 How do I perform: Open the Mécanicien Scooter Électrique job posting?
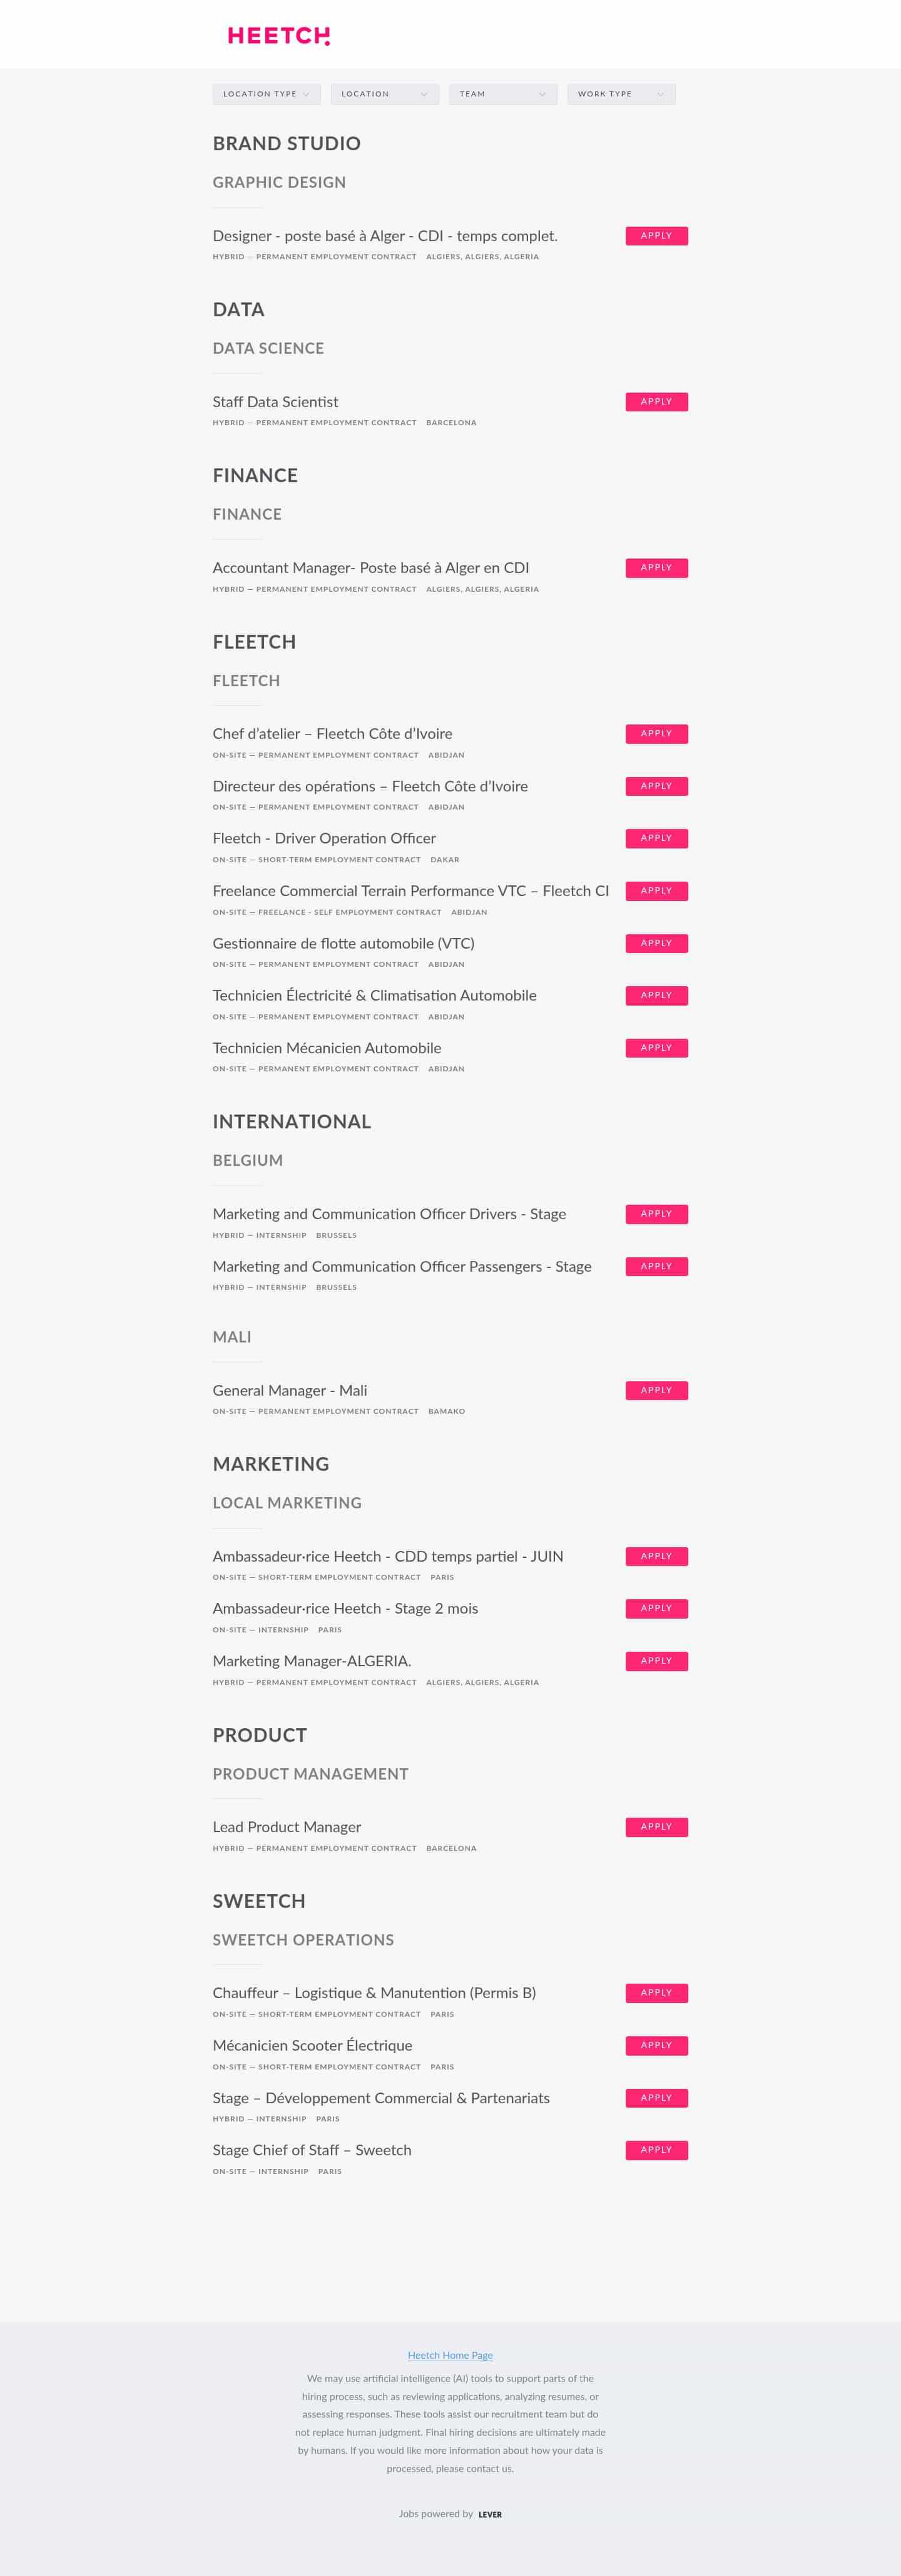(x=312, y=2045)
